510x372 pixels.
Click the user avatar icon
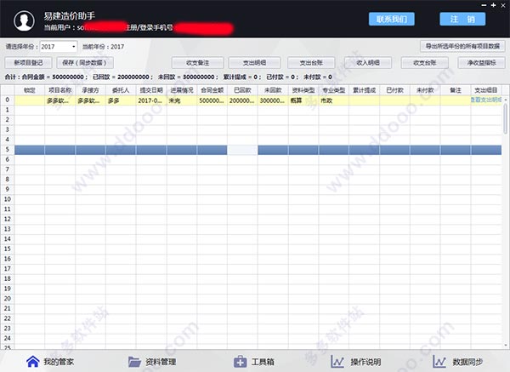24,20
